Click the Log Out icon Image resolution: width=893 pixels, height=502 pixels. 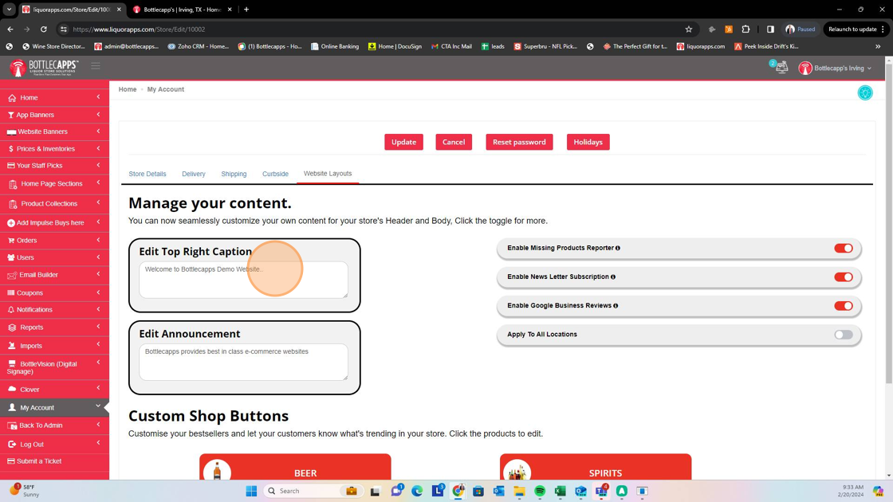[12, 444]
